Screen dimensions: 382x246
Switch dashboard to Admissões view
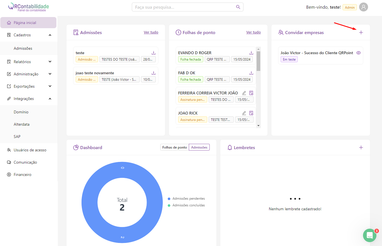click(199, 147)
